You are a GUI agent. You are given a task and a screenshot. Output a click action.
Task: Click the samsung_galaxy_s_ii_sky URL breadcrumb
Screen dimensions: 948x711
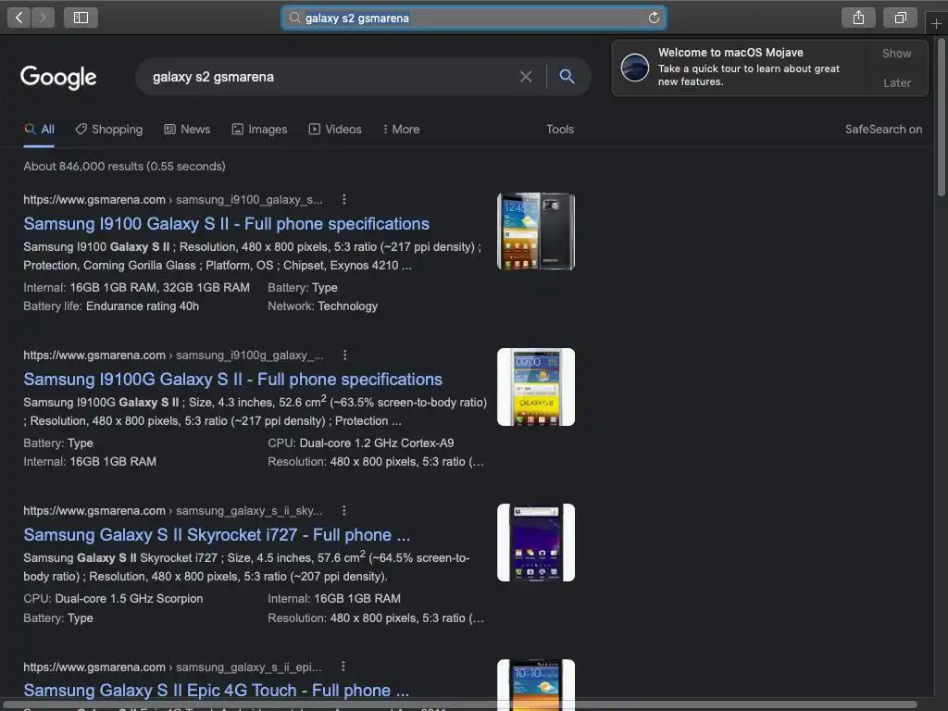click(249, 511)
